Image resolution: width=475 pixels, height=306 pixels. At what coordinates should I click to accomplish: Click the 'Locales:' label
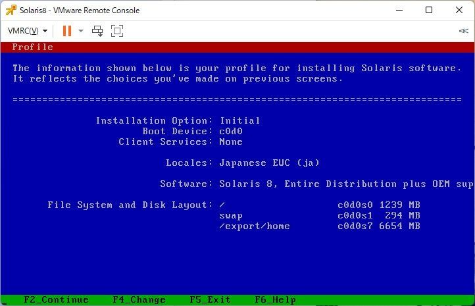click(189, 163)
